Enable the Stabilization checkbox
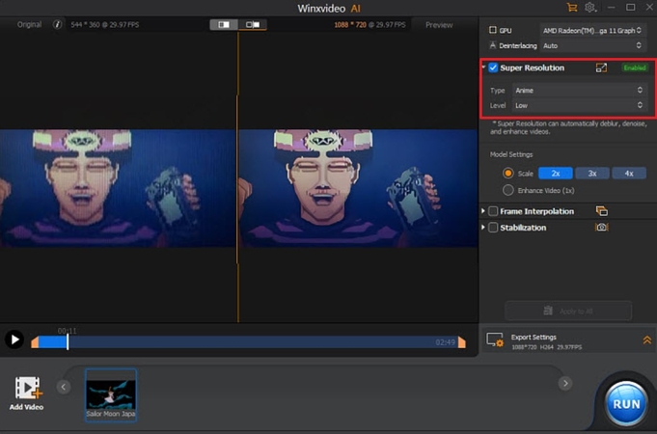 coord(493,228)
